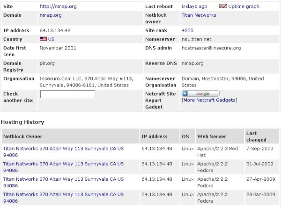Open the More Netcraft Gadgets link
This screenshot has width=281, height=207.
pyautogui.click(x=209, y=100)
